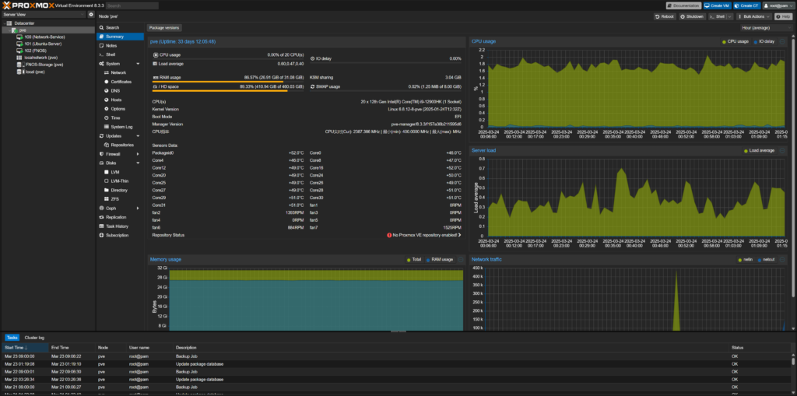Click the localnetwork (pve) grid icon
Screen dimensions: 797x396
(19, 58)
